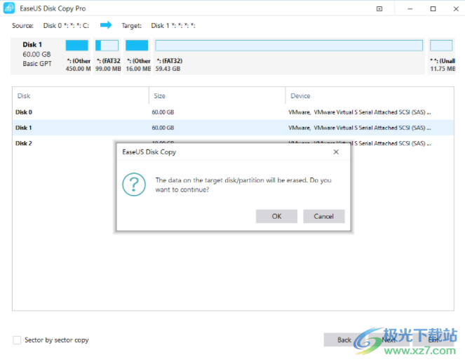Go Back to the previous step
This screenshot has width=465, height=362.
coord(344,340)
